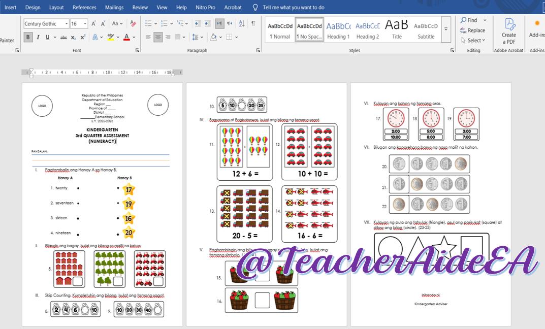
Task: Expand Styles gallery More arrow
Action: [446, 29]
